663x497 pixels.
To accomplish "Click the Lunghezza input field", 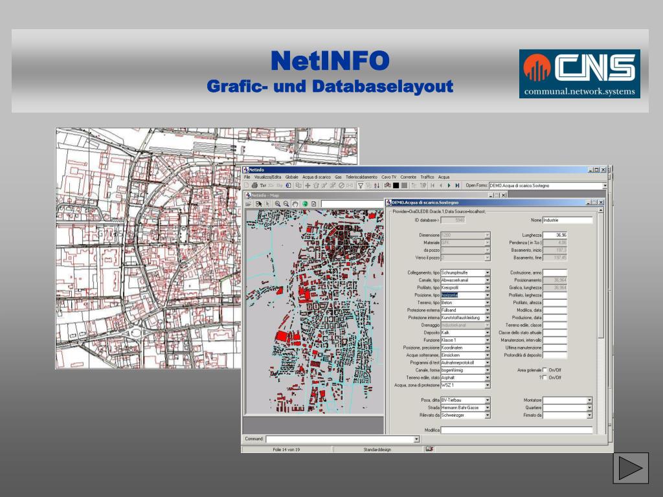I will point(555,235).
